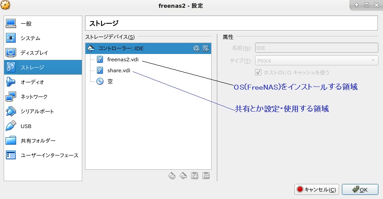Close the freenas2 settings window

tap(377, 5)
